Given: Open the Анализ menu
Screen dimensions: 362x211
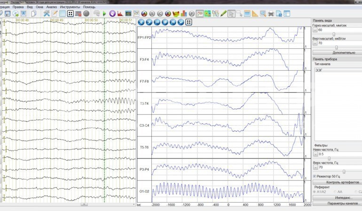Looking at the screenshot, I should click(x=52, y=7).
